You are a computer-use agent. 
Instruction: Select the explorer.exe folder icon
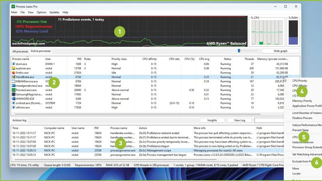click(x=14, y=68)
